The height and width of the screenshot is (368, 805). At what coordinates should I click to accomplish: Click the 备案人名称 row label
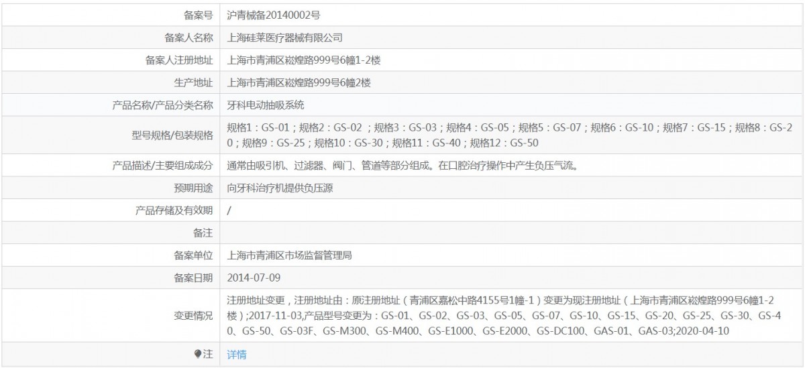click(x=189, y=38)
